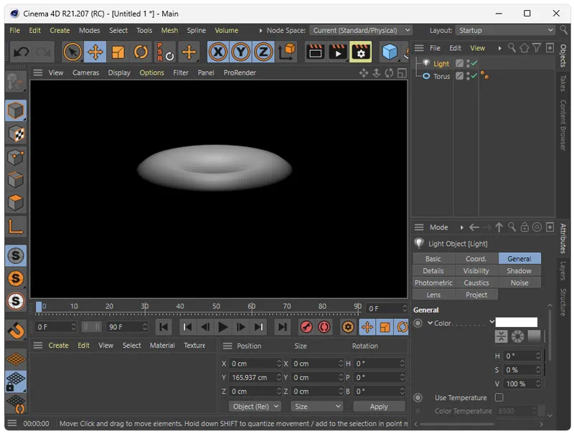Open the Object (Rel) dropdown

pyautogui.click(x=255, y=406)
